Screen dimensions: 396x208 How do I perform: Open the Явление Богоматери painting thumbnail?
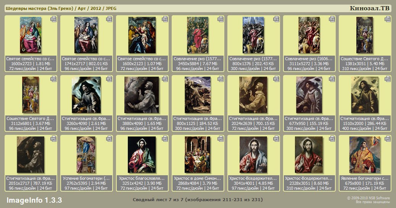pyautogui.click(x=365, y=154)
